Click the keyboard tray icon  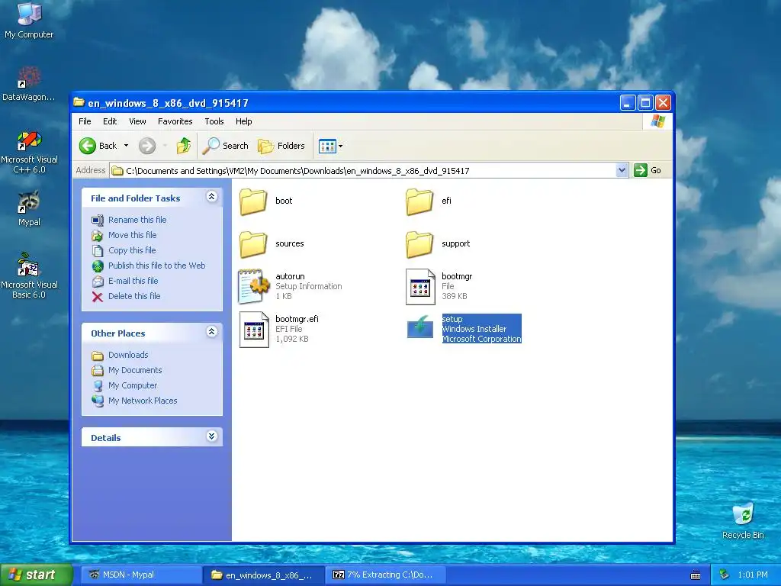tap(696, 575)
